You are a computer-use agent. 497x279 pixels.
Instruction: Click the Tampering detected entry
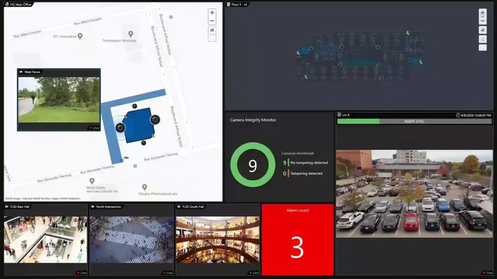(x=303, y=174)
